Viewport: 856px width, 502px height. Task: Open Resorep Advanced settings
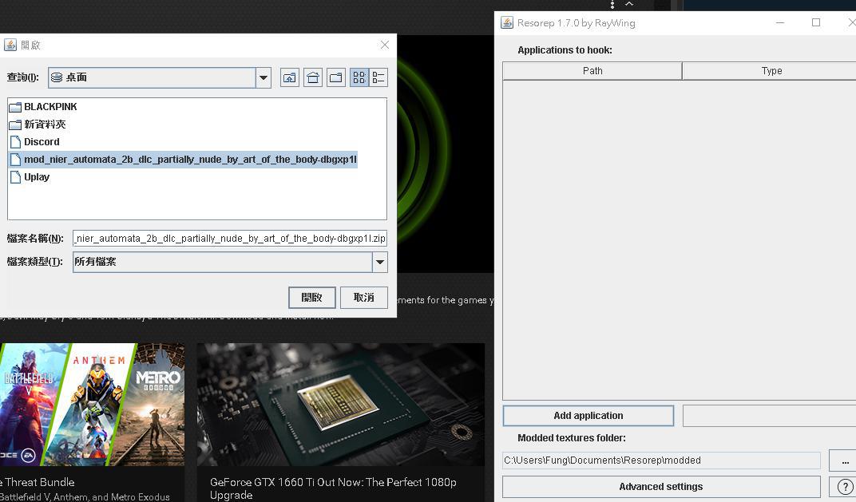660,487
